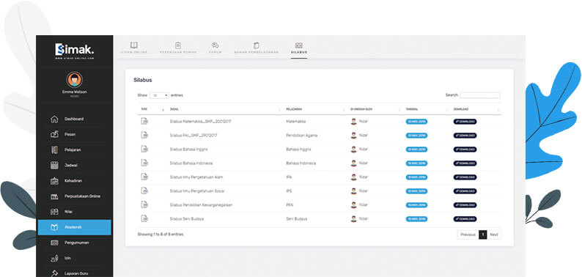The width and height of the screenshot is (582, 277).
Task: Select page 1 in pagination
Action: (x=482, y=234)
